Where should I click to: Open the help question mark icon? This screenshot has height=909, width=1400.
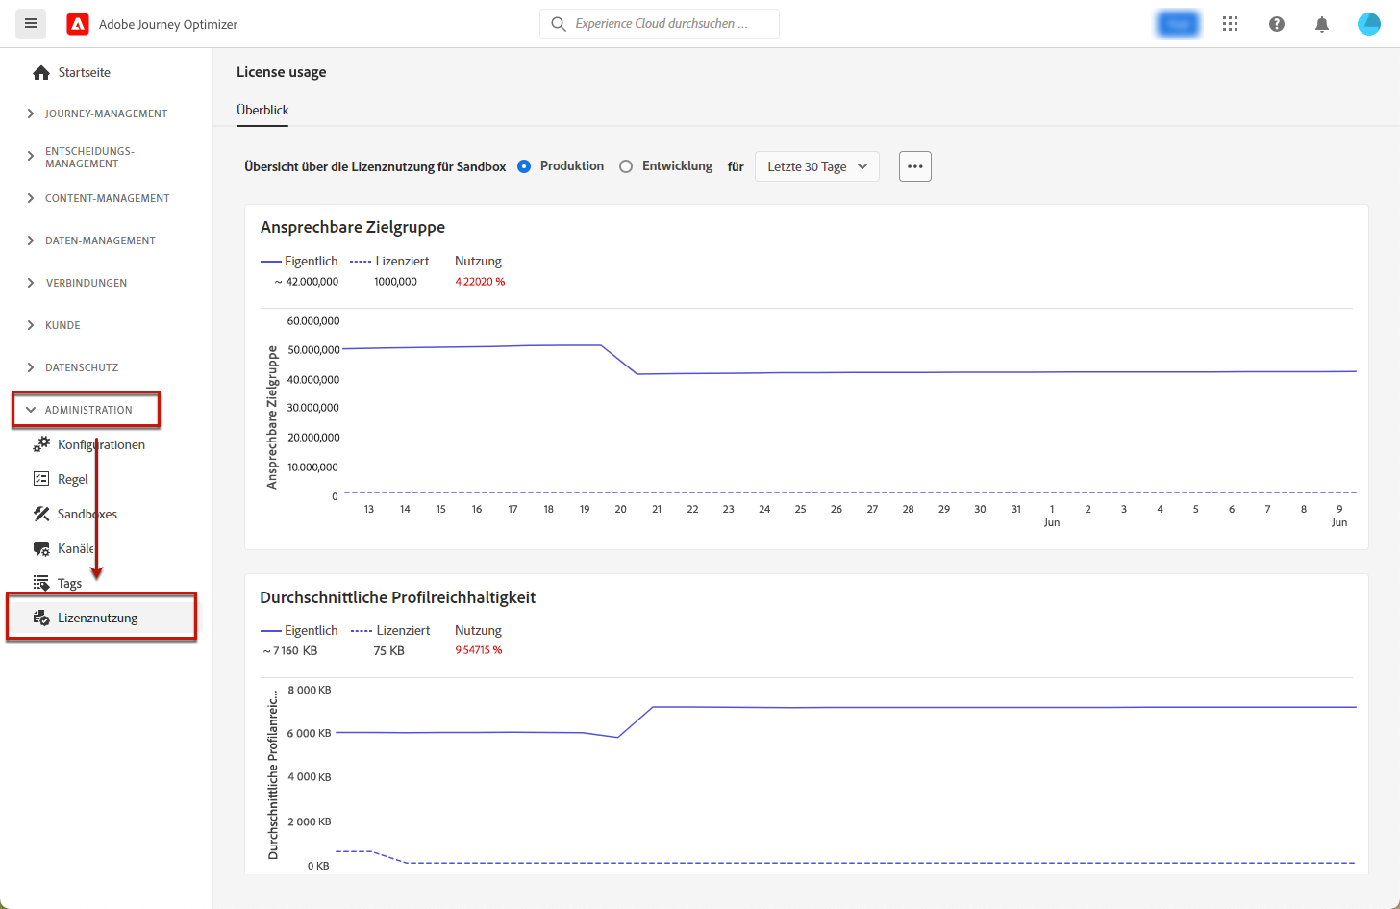point(1276,24)
